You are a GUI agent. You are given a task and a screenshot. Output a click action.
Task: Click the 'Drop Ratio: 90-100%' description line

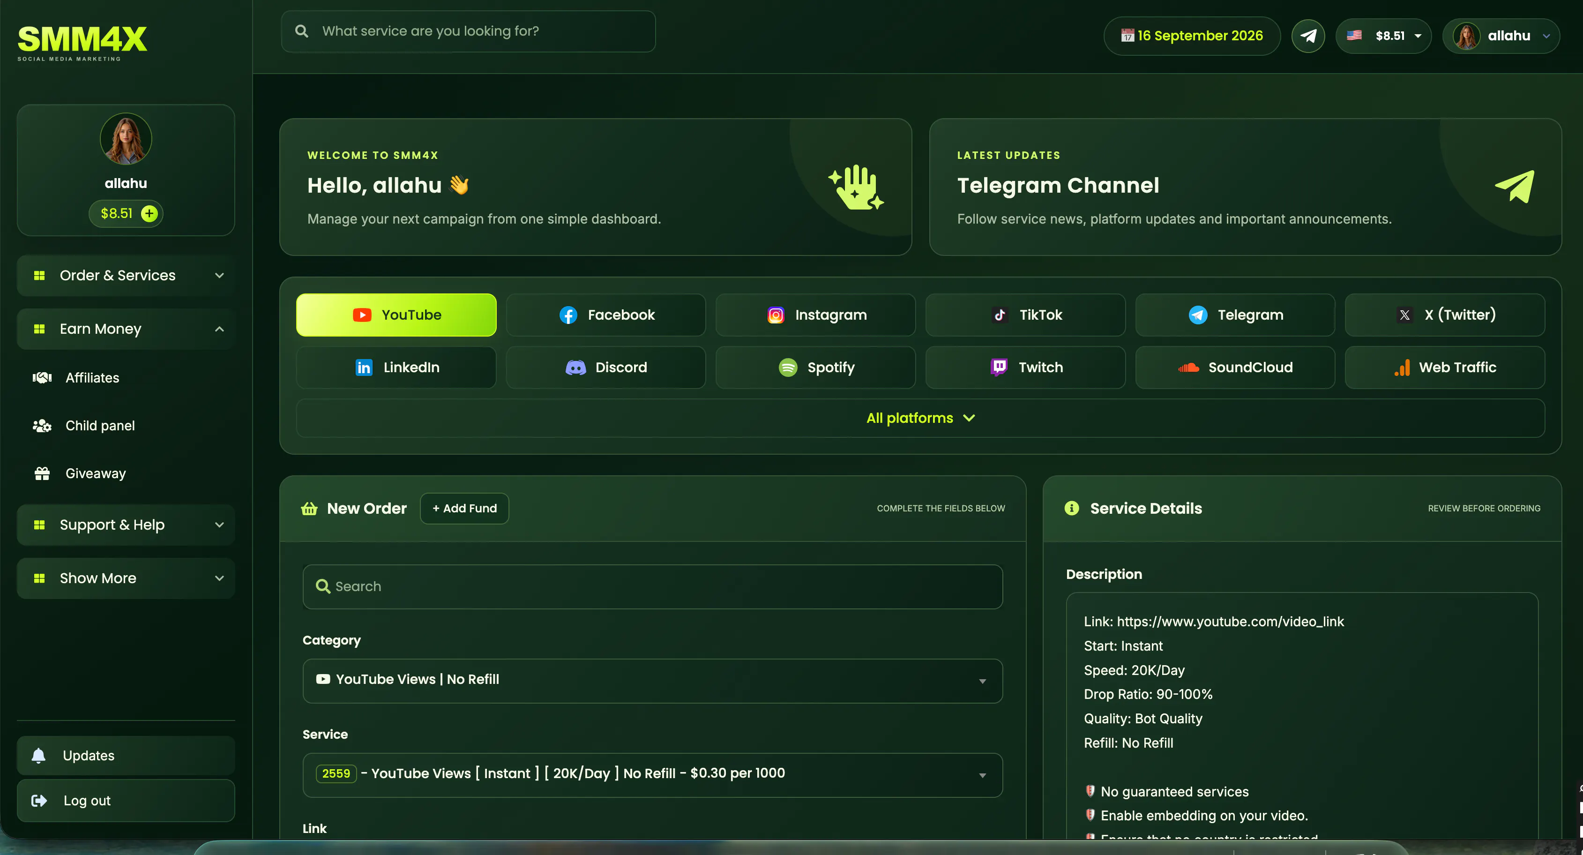[x=1149, y=694]
